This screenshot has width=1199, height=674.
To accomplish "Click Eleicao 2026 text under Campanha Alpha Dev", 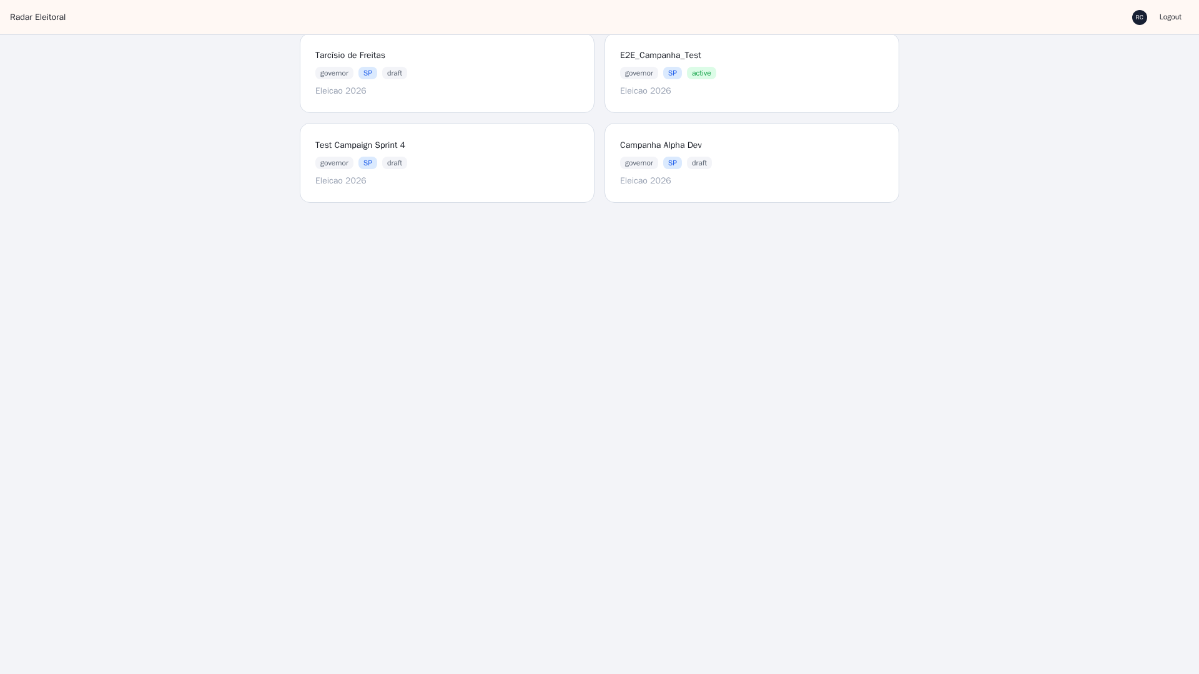I will 646,181.
